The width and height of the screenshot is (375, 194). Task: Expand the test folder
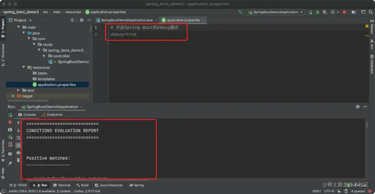coord(18,90)
